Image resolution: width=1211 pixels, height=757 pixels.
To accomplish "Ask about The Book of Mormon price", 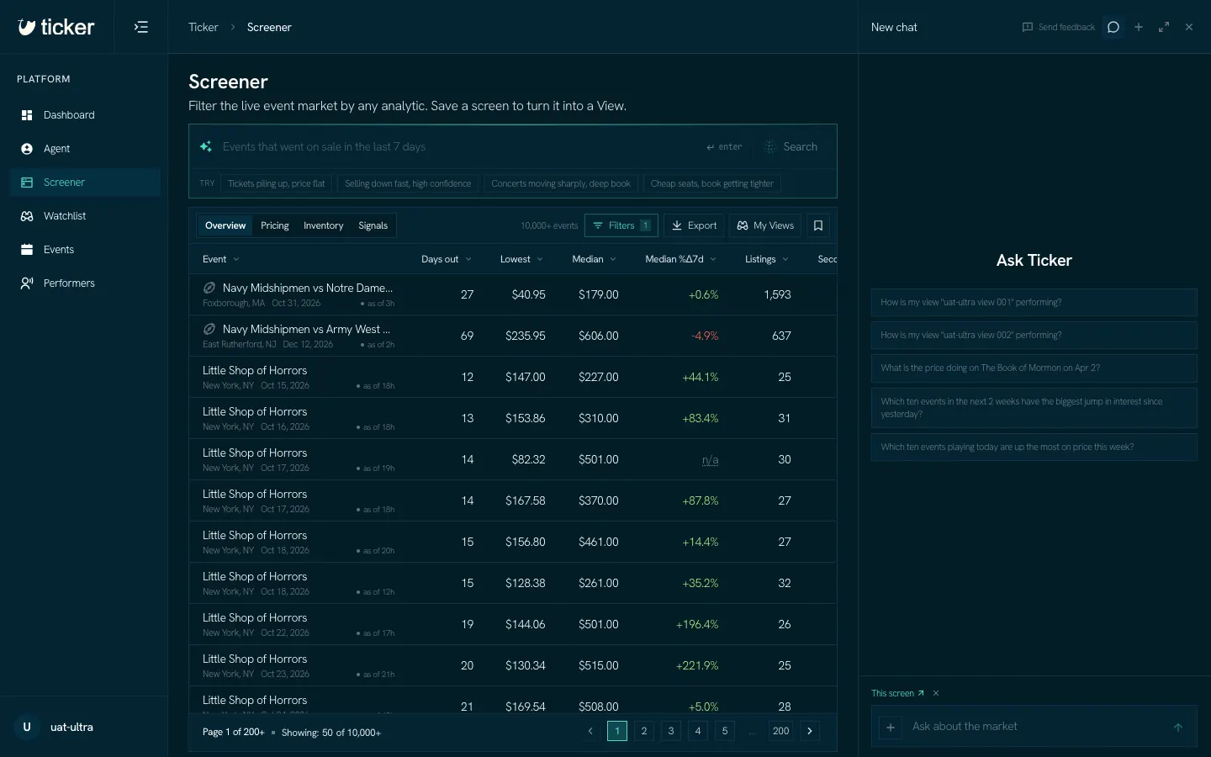I will (x=1034, y=368).
